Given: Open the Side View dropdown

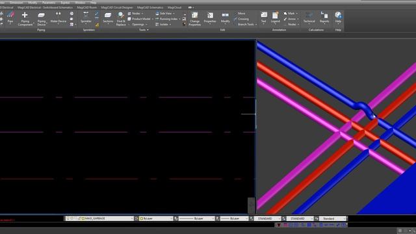Looking at the screenshot, I should [165, 13].
